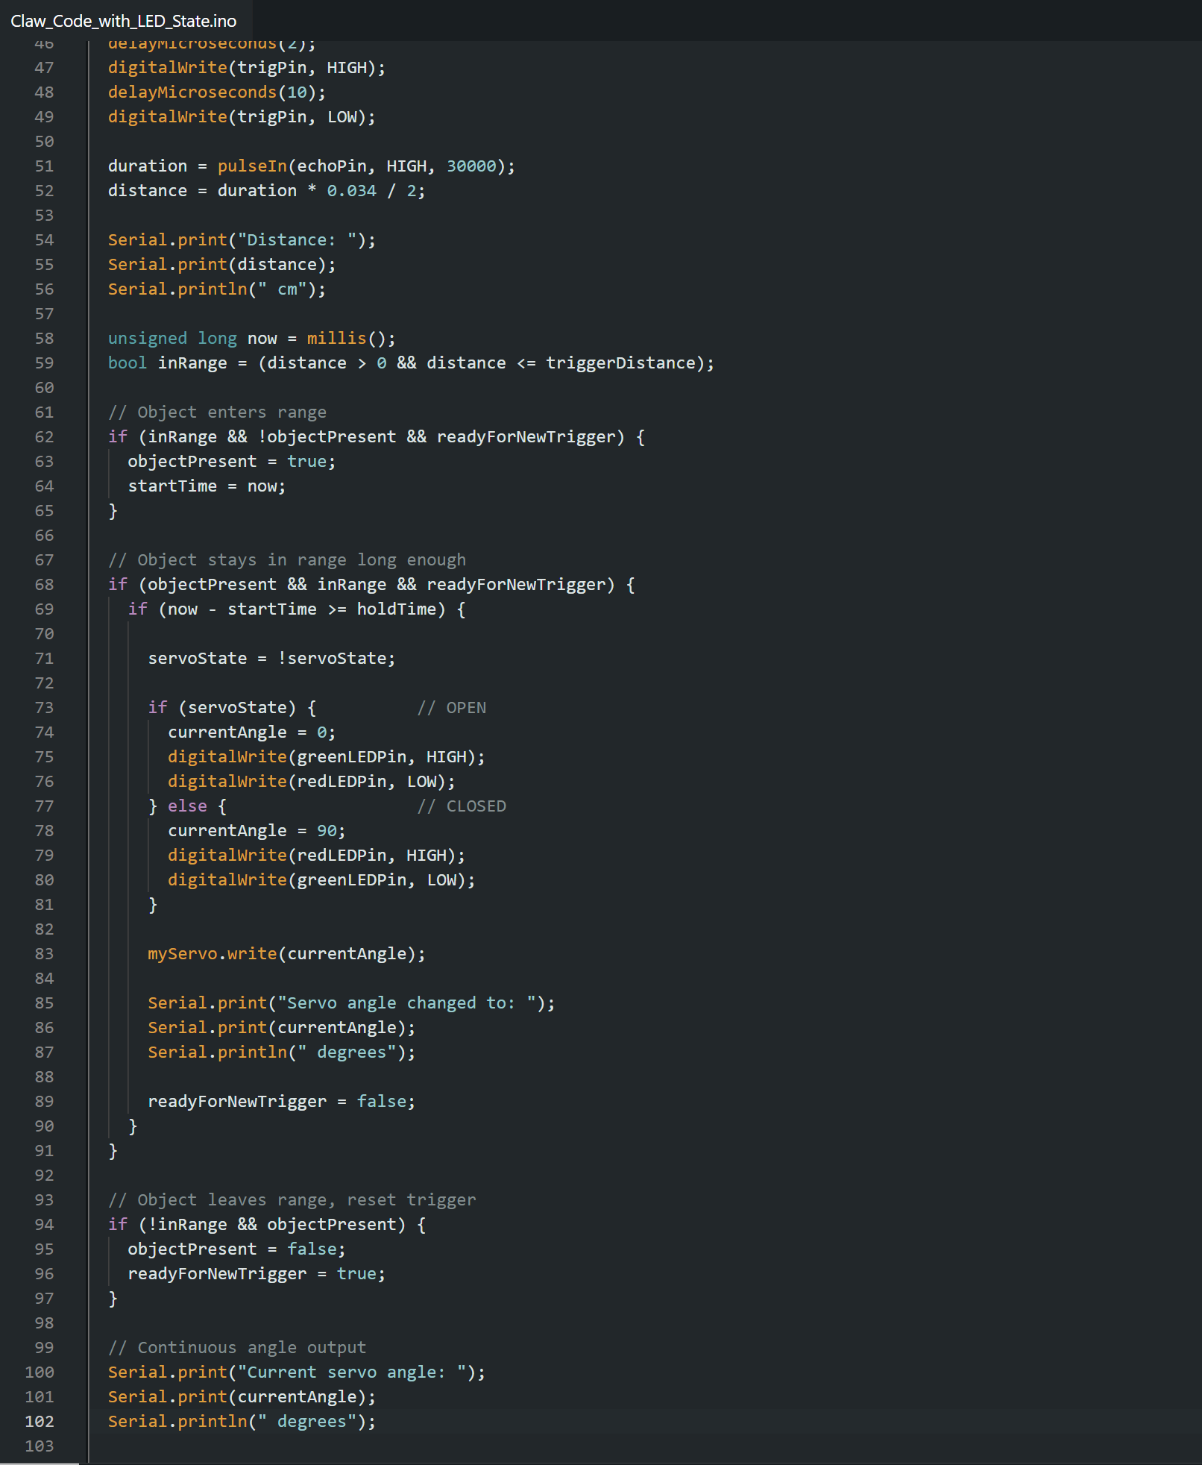This screenshot has width=1202, height=1465.
Task: Click line number 62 in the gutter
Action: (x=44, y=437)
